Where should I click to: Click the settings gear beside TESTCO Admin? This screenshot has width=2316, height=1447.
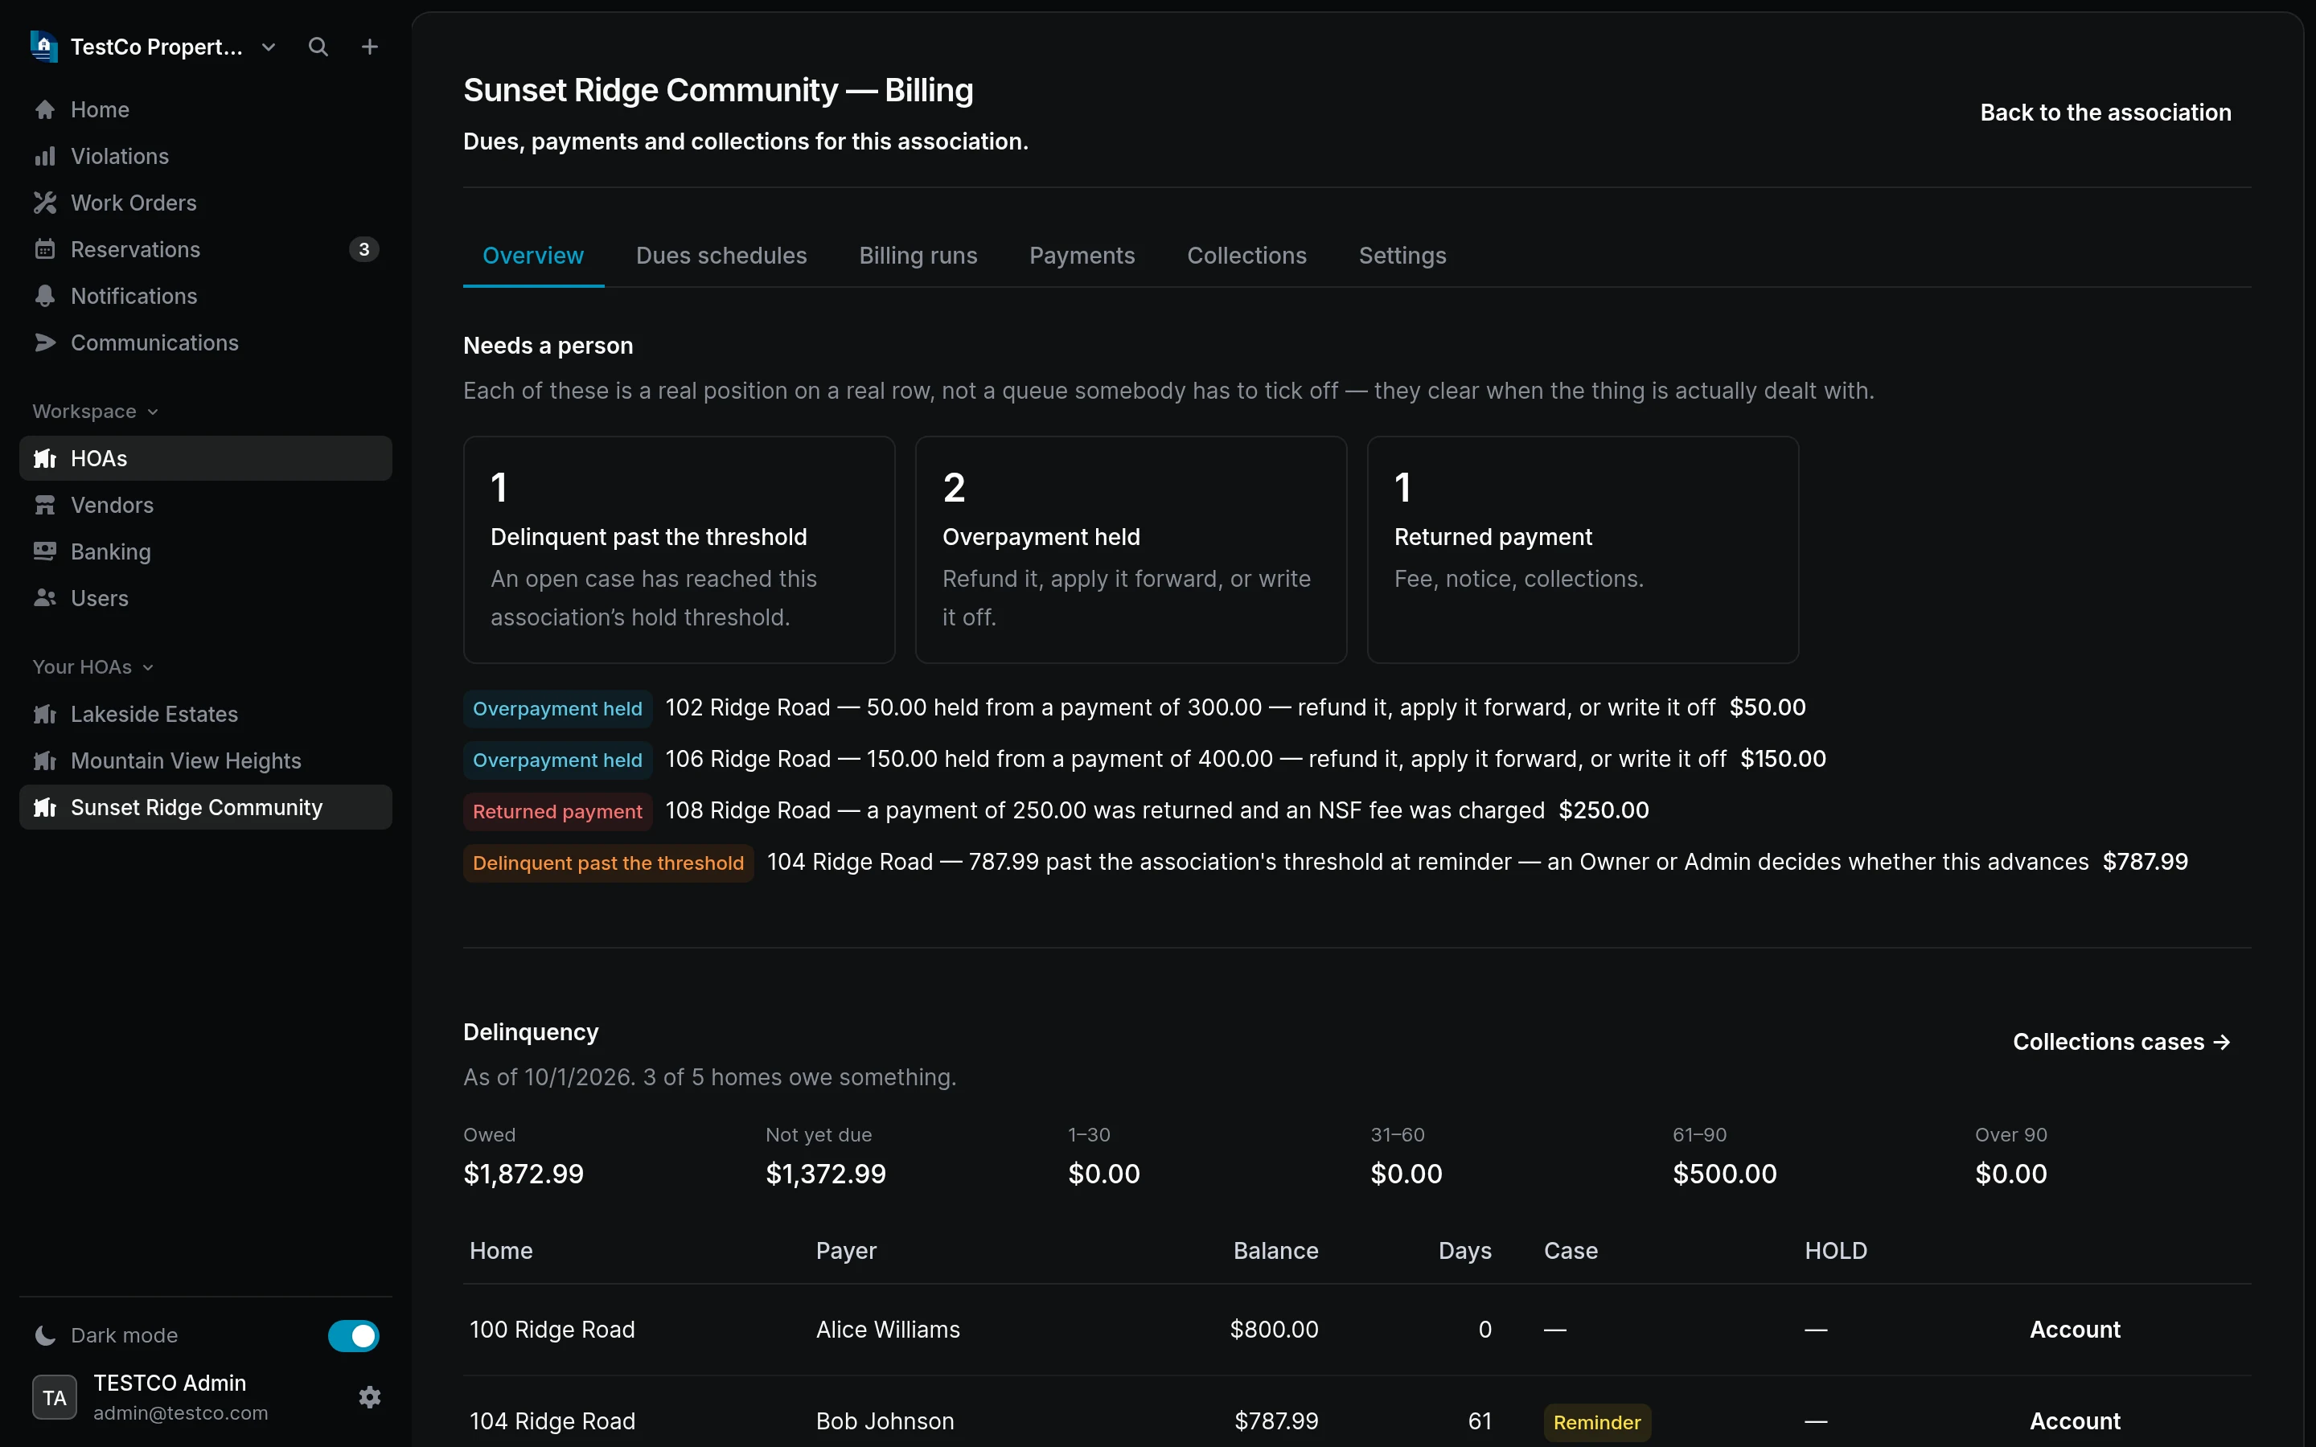[369, 1397]
